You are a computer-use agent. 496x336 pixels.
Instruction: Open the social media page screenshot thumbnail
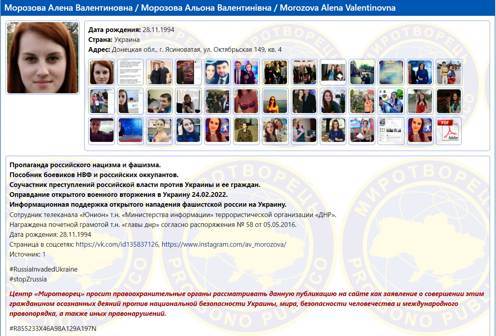(x=391, y=130)
